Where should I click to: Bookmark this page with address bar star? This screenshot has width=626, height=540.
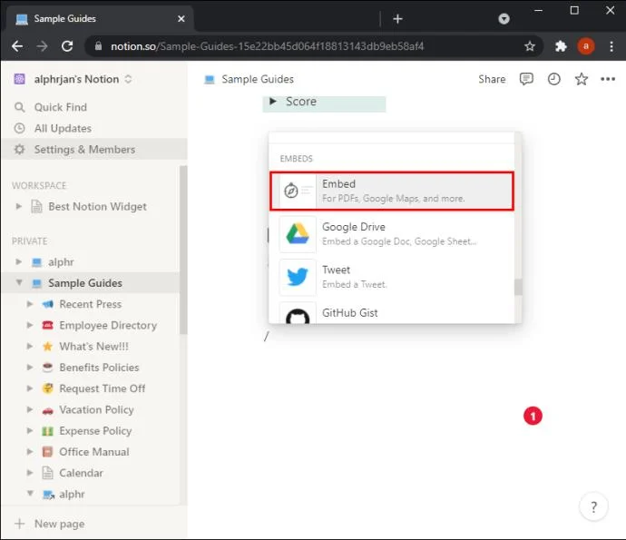[530, 46]
